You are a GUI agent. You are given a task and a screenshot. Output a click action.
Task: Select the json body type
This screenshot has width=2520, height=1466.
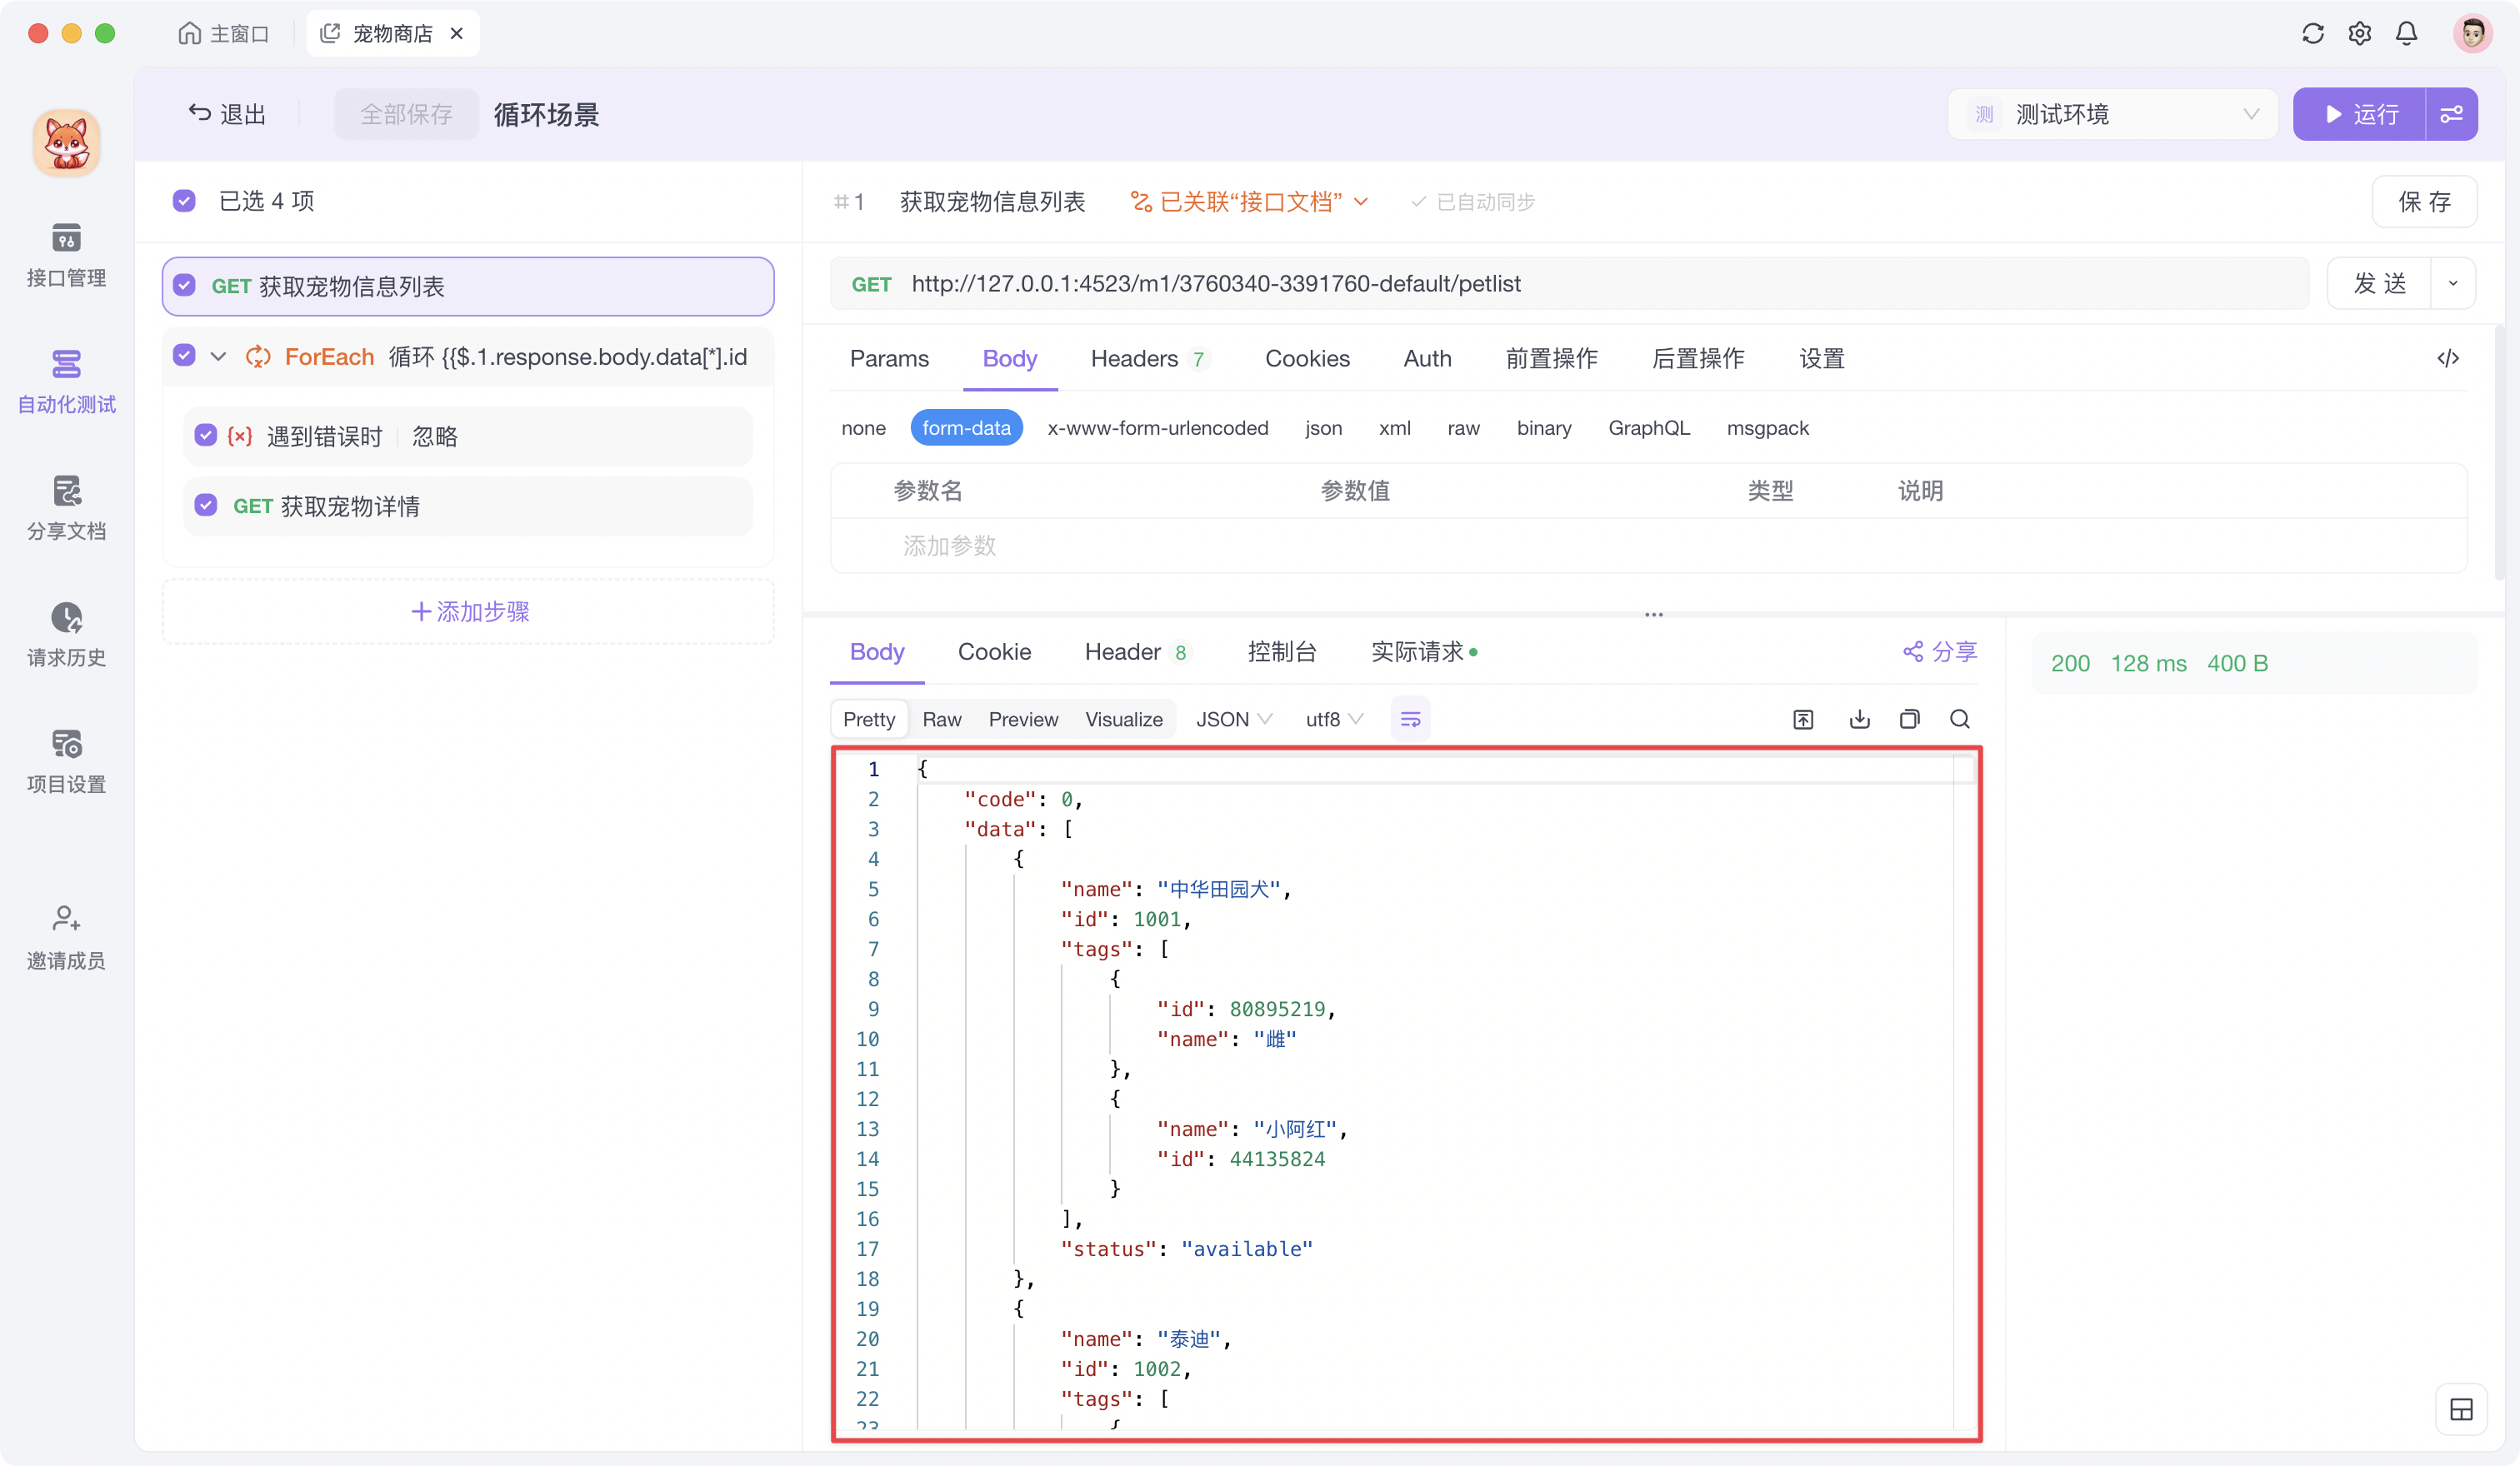click(1323, 427)
